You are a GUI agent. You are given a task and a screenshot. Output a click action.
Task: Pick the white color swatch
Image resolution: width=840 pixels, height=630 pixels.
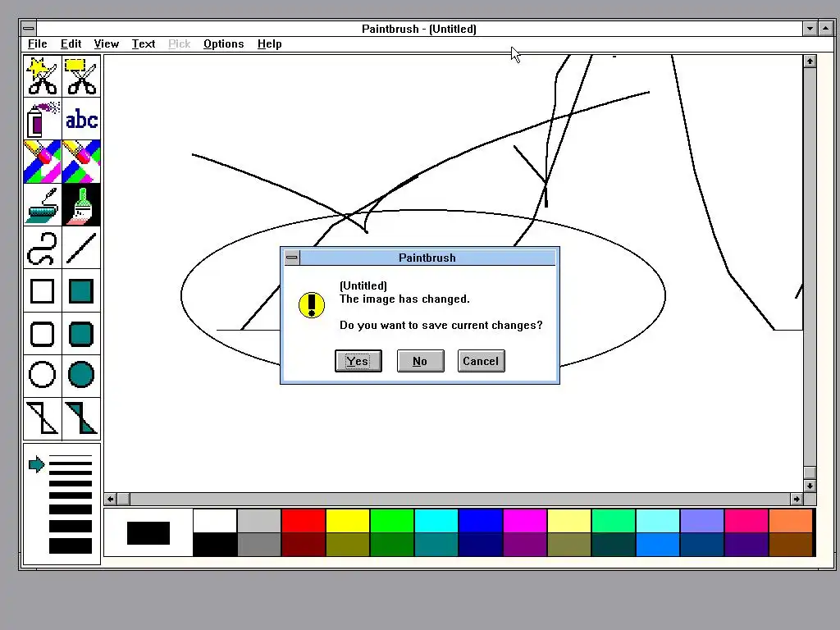click(x=215, y=521)
